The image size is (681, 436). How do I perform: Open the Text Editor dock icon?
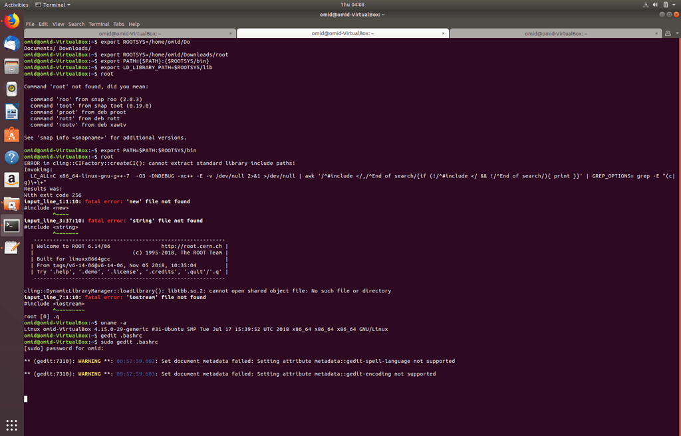11,248
